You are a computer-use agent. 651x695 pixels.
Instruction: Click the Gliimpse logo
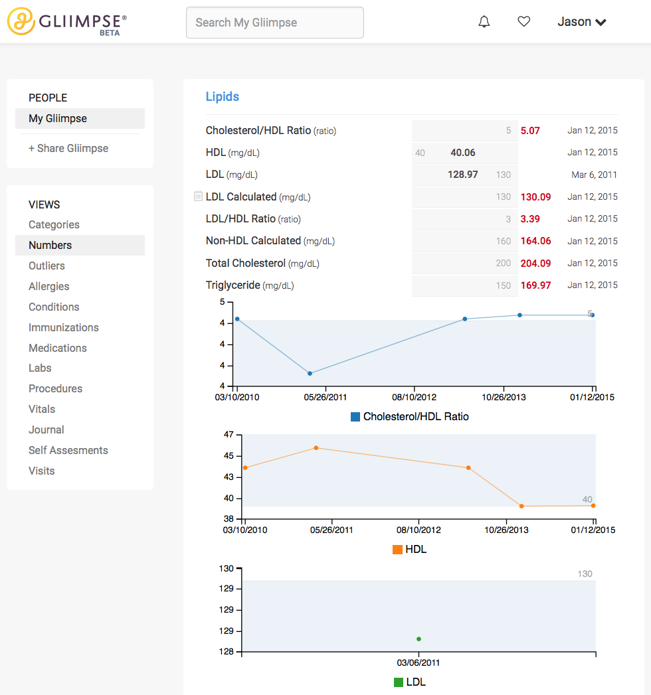[x=67, y=21]
